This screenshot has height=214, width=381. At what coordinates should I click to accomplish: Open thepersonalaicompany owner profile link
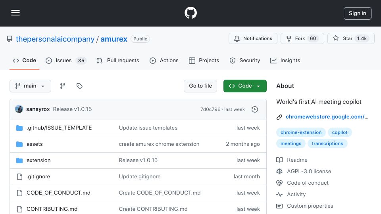click(55, 39)
